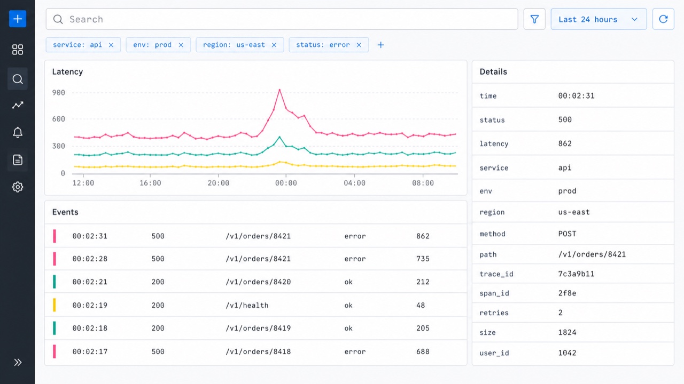Open the settings gear icon
This screenshot has height=384, width=684.
[x=18, y=187]
